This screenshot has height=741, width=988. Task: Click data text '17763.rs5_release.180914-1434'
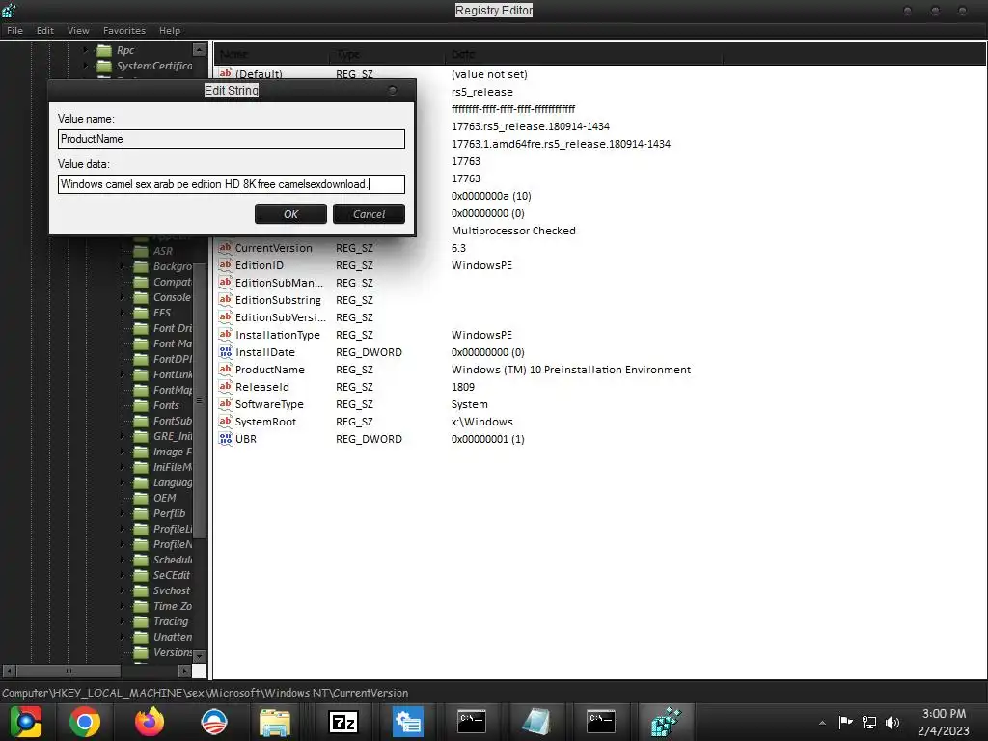pos(530,126)
